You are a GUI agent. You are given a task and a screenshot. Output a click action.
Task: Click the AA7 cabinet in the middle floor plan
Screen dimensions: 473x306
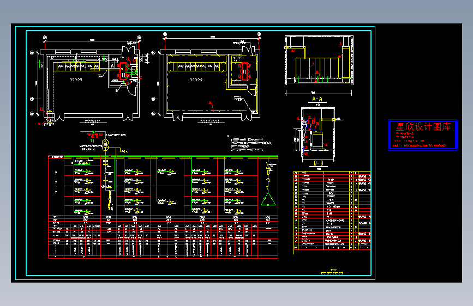pos(181,66)
